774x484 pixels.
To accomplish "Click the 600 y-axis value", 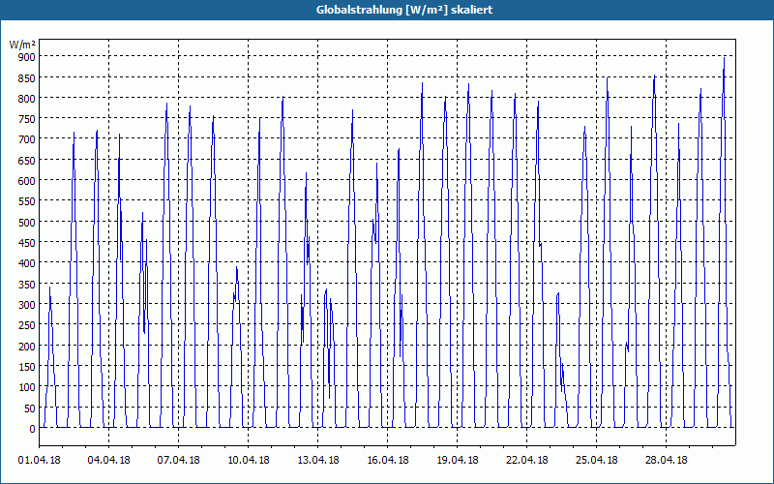I will 27,181.
